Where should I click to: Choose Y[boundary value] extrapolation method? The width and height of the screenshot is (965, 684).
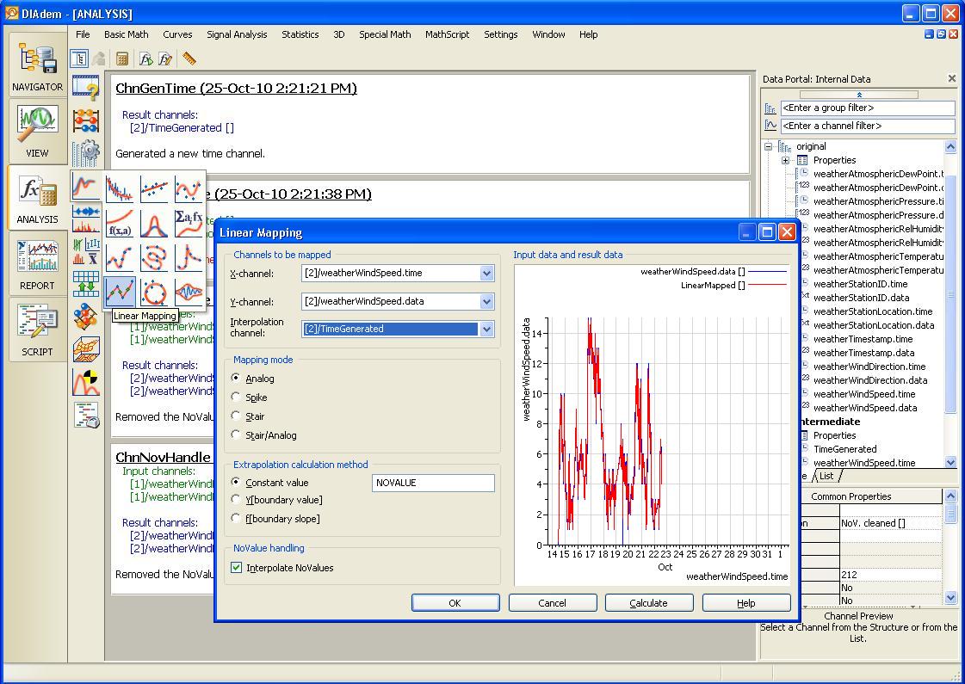(x=236, y=500)
